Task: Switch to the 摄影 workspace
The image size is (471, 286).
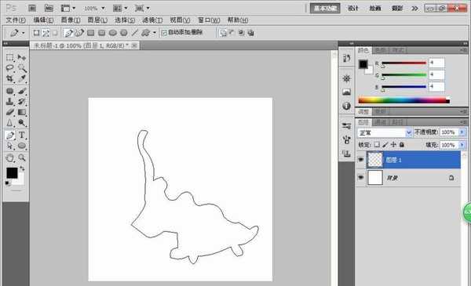Action: pos(397,9)
